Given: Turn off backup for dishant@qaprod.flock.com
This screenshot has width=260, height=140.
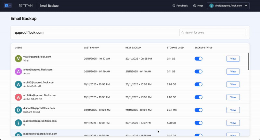Looking at the screenshot, I should [198, 110].
